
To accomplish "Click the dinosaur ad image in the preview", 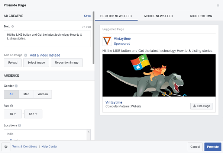I will [x=158, y=76].
